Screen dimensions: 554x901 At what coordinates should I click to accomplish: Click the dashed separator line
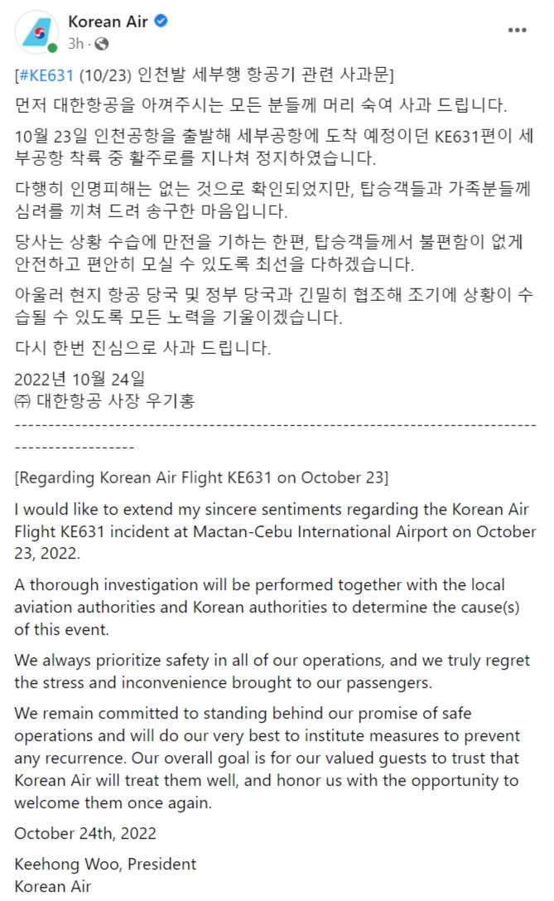click(275, 436)
